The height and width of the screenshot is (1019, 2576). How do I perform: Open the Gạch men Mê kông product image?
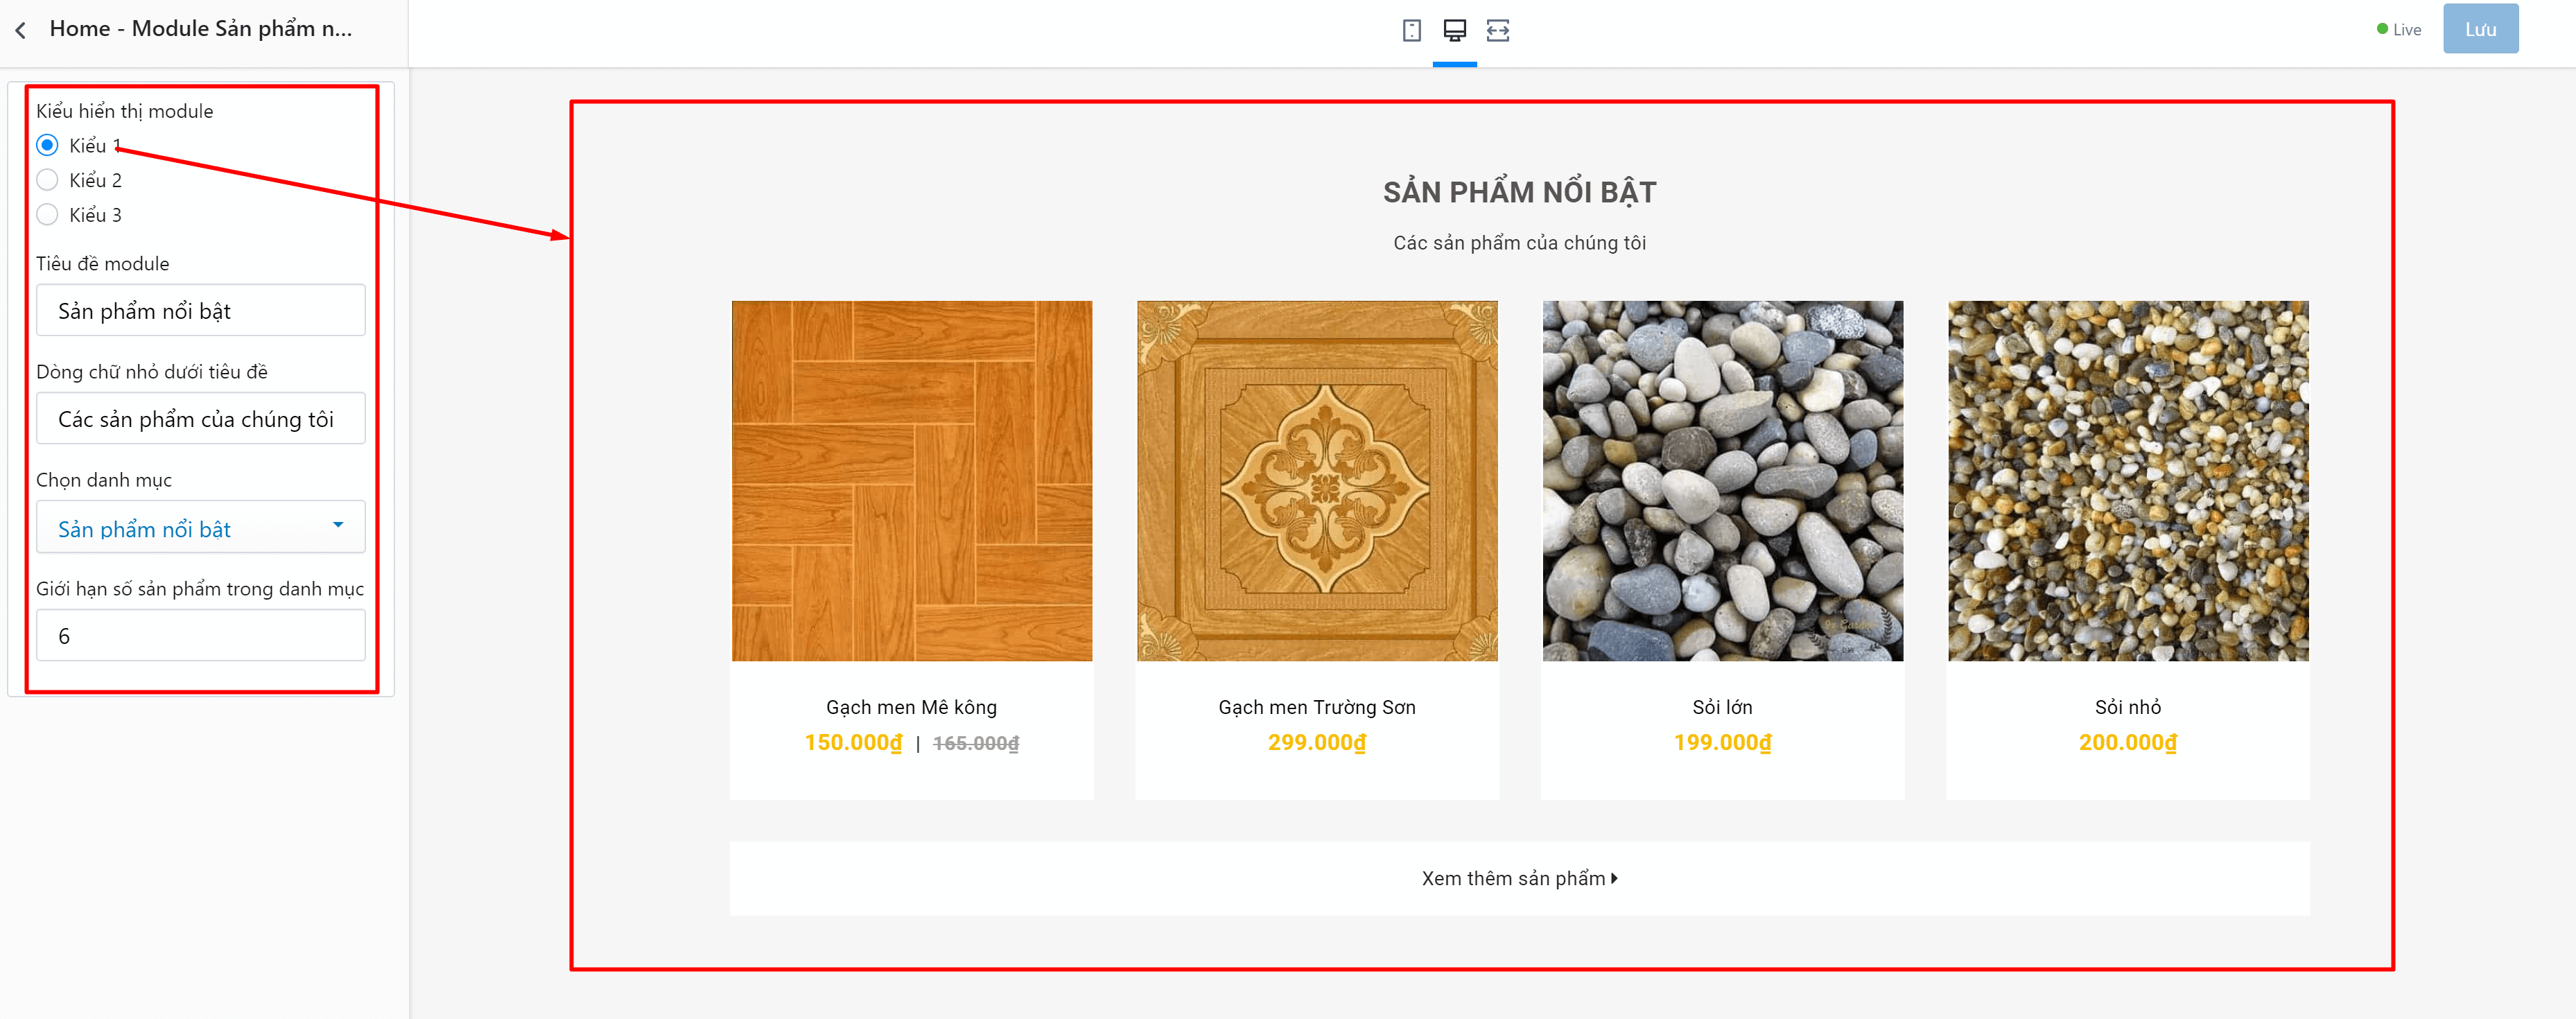tap(911, 481)
